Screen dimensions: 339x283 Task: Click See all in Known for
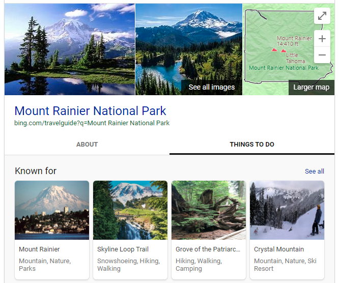314,171
